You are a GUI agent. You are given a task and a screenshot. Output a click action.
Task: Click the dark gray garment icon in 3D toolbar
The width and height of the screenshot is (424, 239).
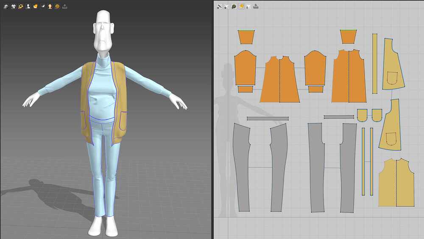pos(42,6)
